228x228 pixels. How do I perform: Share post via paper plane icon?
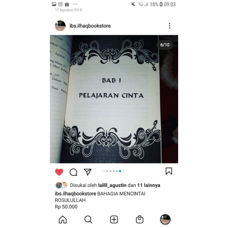(88, 172)
